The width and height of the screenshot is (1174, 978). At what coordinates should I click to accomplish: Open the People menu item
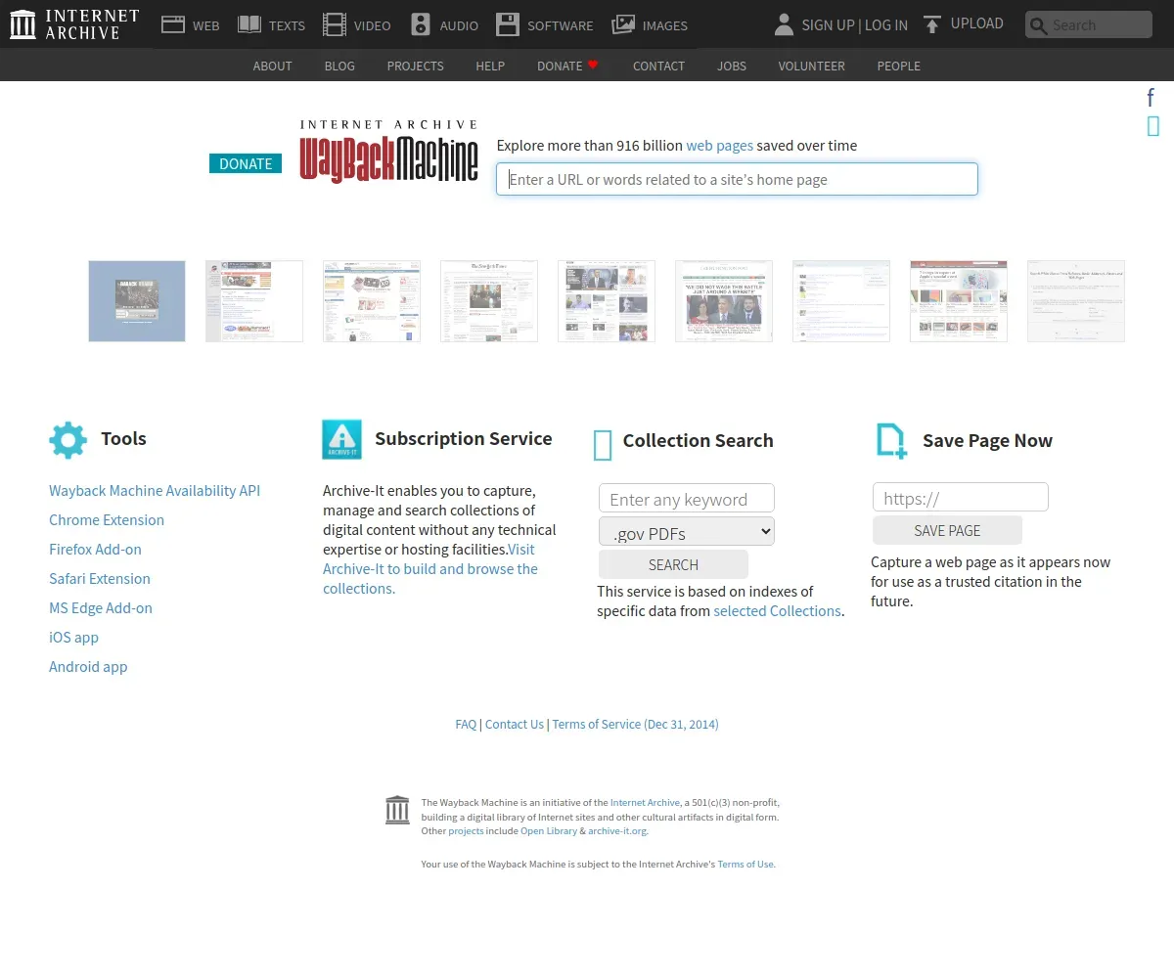(898, 66)
